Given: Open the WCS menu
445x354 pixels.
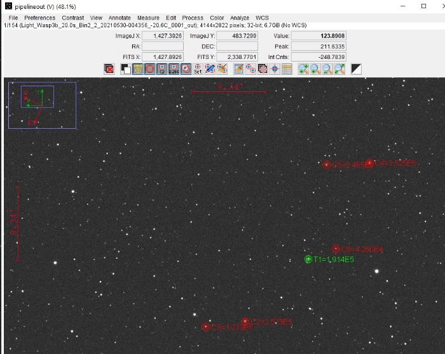Looking at the screenshot, I should pos(262,18).
